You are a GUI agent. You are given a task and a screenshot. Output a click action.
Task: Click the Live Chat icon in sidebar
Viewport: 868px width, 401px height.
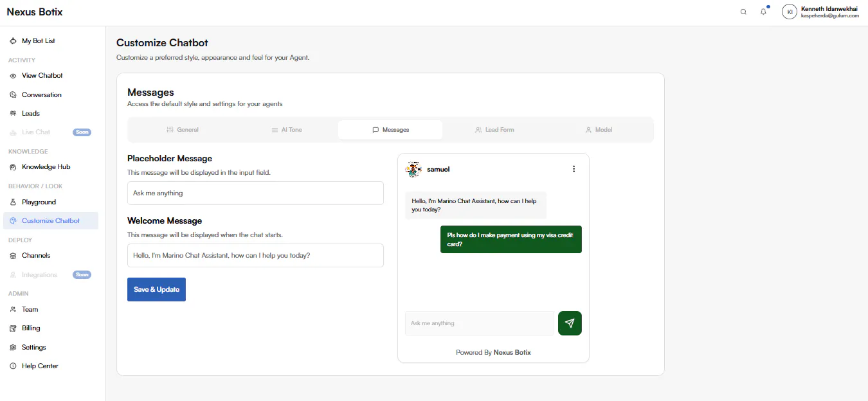(x=14, y=132)
